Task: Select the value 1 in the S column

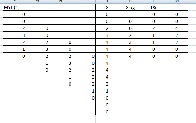Action: [x=107, y=91]
